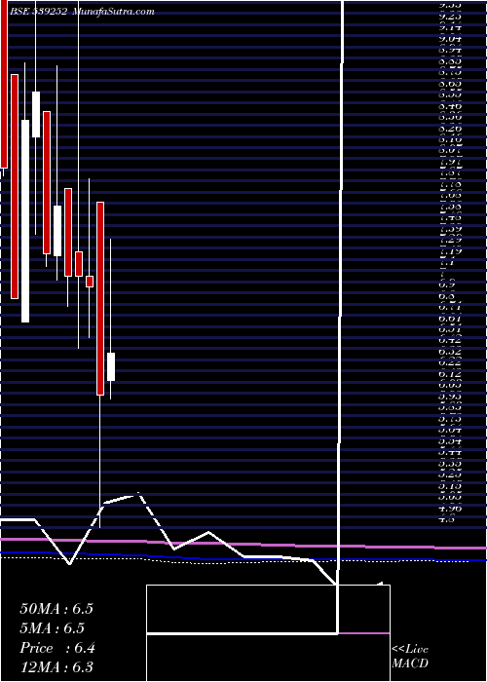Click the '12MA : 6.3' readout
The width and height of the screenshot is (487, 682).
56,667
